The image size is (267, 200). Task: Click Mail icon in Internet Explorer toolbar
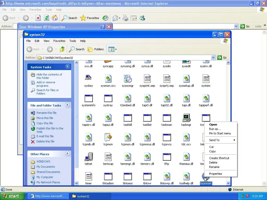click(x=115, y=18)
